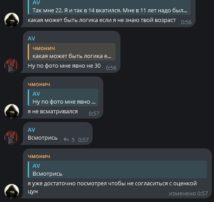Open AV's red avatar beside 'Ну по фото' message
The width and height of the screenshot is (214, 202).
pos(11,66)
